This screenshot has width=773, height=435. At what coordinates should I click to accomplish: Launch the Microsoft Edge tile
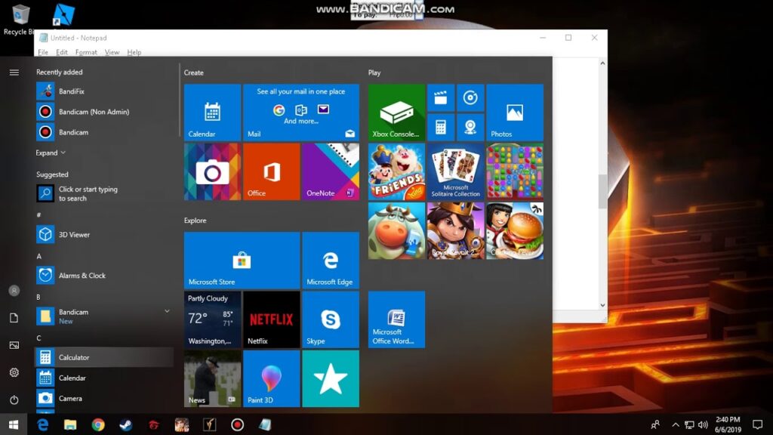[x=331, y=261]
